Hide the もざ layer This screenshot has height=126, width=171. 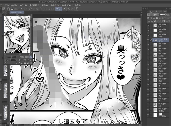pyautogui.click(x=148, y=25)
